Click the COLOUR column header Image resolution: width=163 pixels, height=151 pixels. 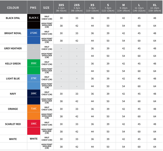coord(13,8)
